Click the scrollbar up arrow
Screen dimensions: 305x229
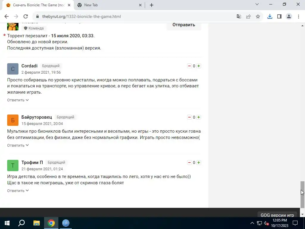coord(302,26)
